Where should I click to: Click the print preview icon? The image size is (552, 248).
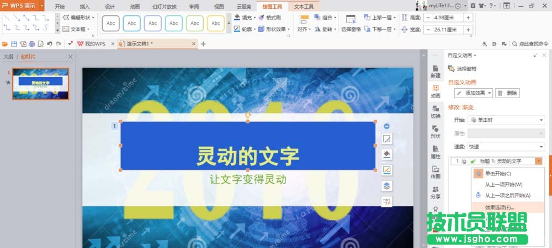(x=40, y=44)
